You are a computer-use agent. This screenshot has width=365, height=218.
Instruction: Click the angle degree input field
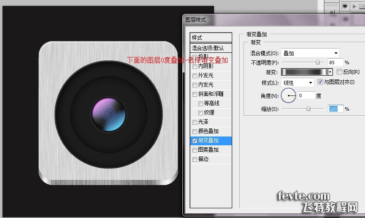click(x=306, y=96)
